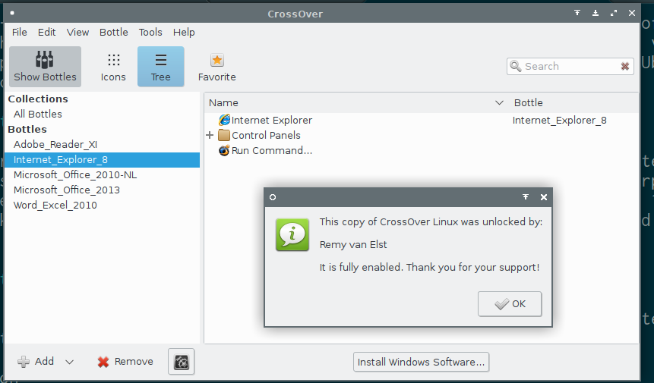Select the Word_Excel_2010 bottle

[x=55, y=206]
